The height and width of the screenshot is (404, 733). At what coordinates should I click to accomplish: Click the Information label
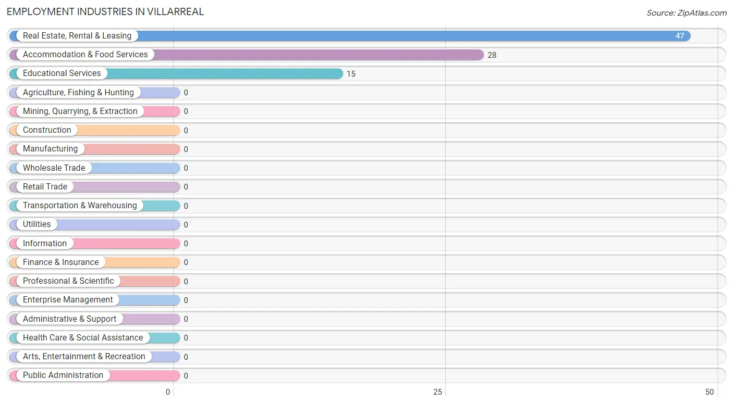(x=45, y=244)
